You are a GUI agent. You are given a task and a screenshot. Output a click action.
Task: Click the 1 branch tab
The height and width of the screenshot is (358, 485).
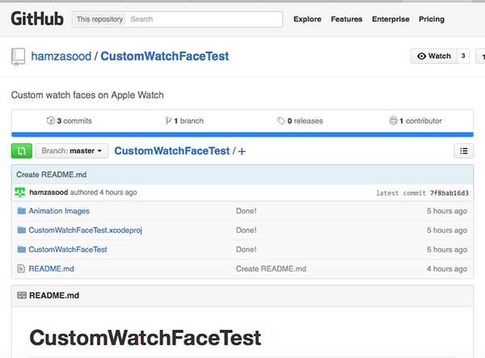pyautogui.click(x=184, y=120)
